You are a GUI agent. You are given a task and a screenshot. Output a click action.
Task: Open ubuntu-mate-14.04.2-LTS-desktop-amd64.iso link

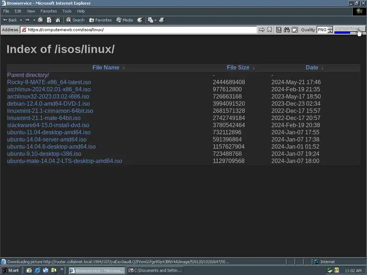[65, 161]
